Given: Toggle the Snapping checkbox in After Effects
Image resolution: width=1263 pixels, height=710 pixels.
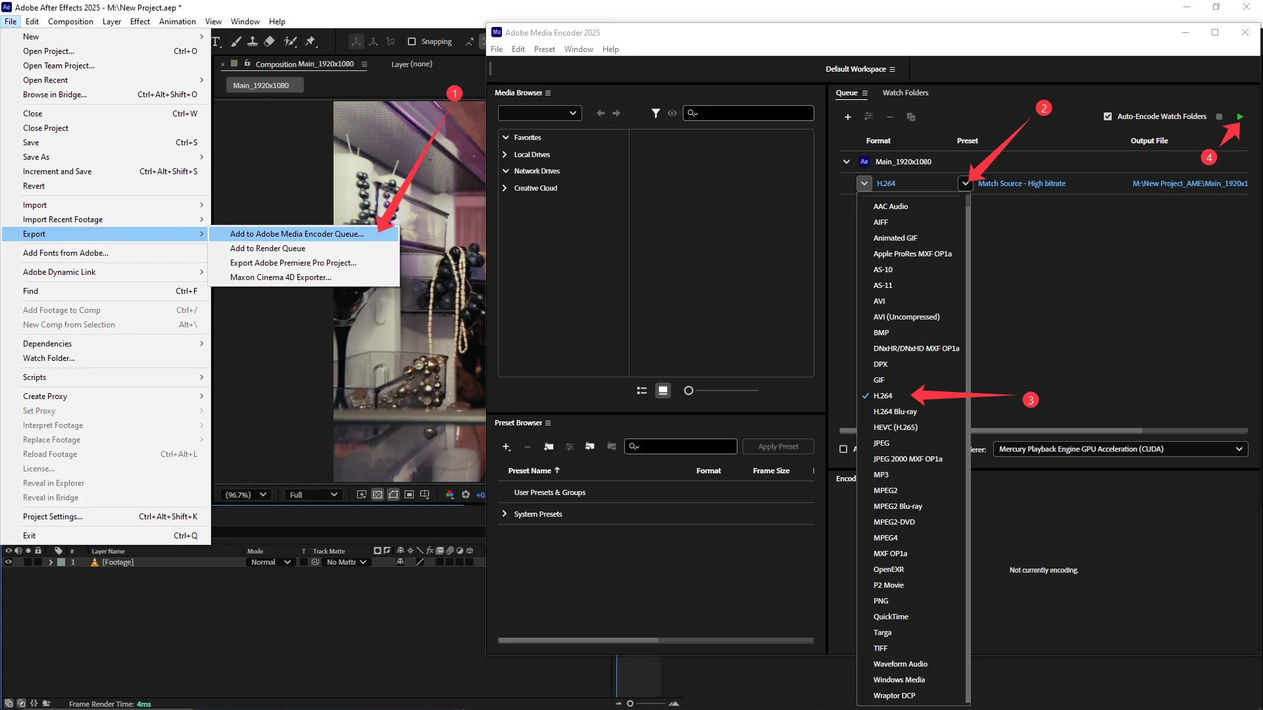Looking at the screenshot, I should pos(412,41).
